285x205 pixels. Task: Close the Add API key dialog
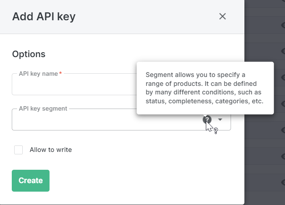coord(222,17)
